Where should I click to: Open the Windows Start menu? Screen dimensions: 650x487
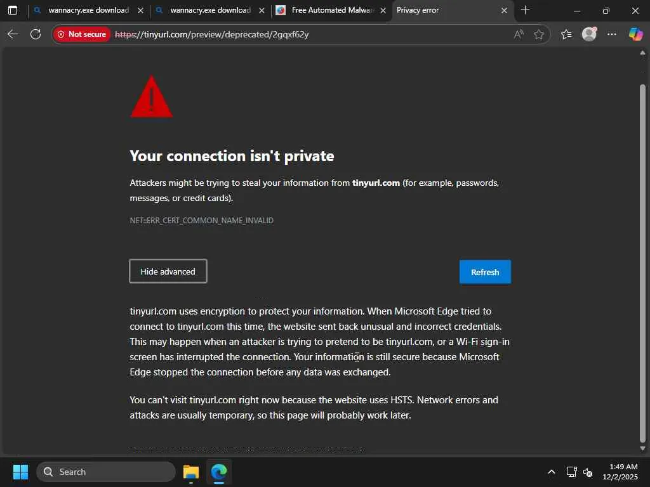[x=20, y=472]
